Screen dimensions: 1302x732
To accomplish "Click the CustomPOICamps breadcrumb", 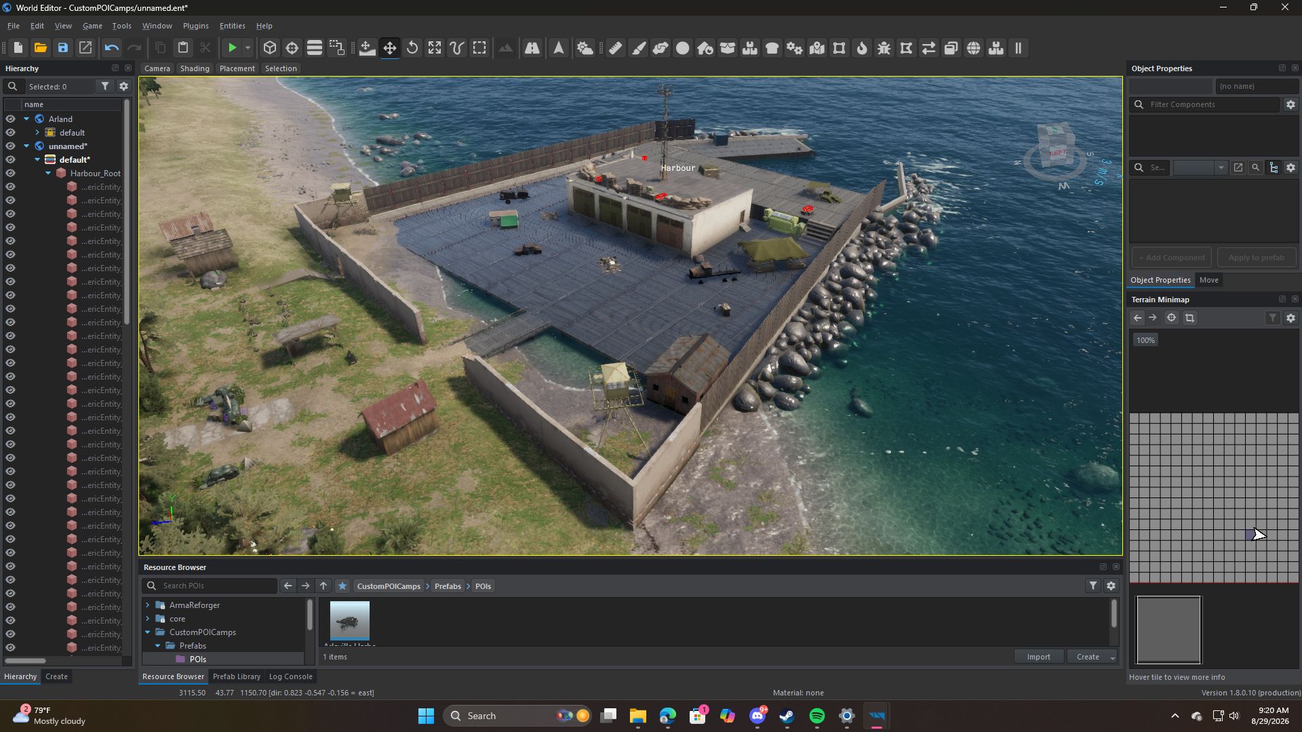I will pyautogui.click(x=389, y=586).
